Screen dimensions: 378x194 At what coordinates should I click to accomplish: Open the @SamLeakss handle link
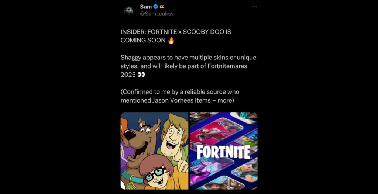pyautogui.click(x=157, y=14)
